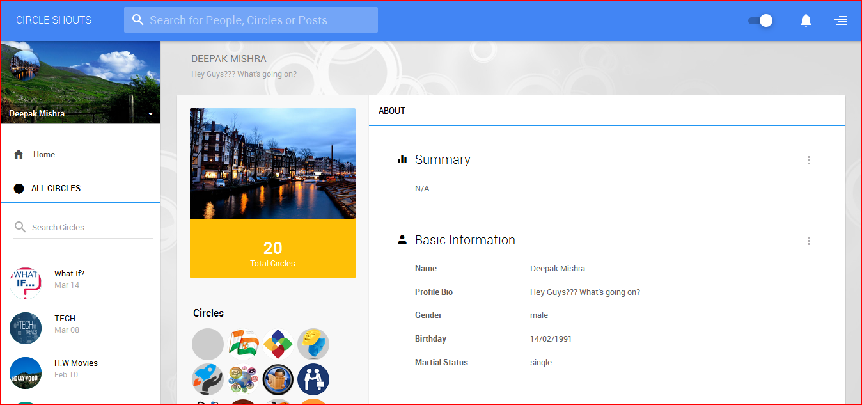Open the TECH circle name

tap(65, 318)
